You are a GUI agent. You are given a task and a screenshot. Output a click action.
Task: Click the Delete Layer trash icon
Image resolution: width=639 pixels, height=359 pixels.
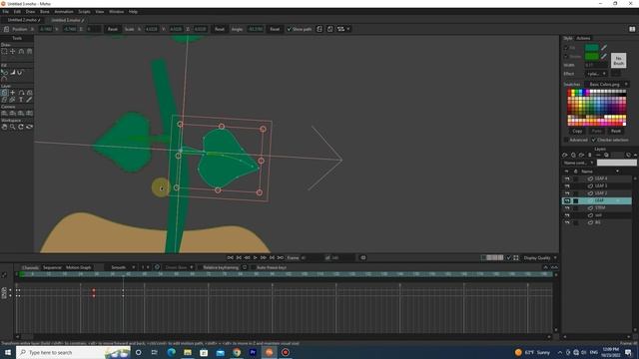click(x=590, y=156)
